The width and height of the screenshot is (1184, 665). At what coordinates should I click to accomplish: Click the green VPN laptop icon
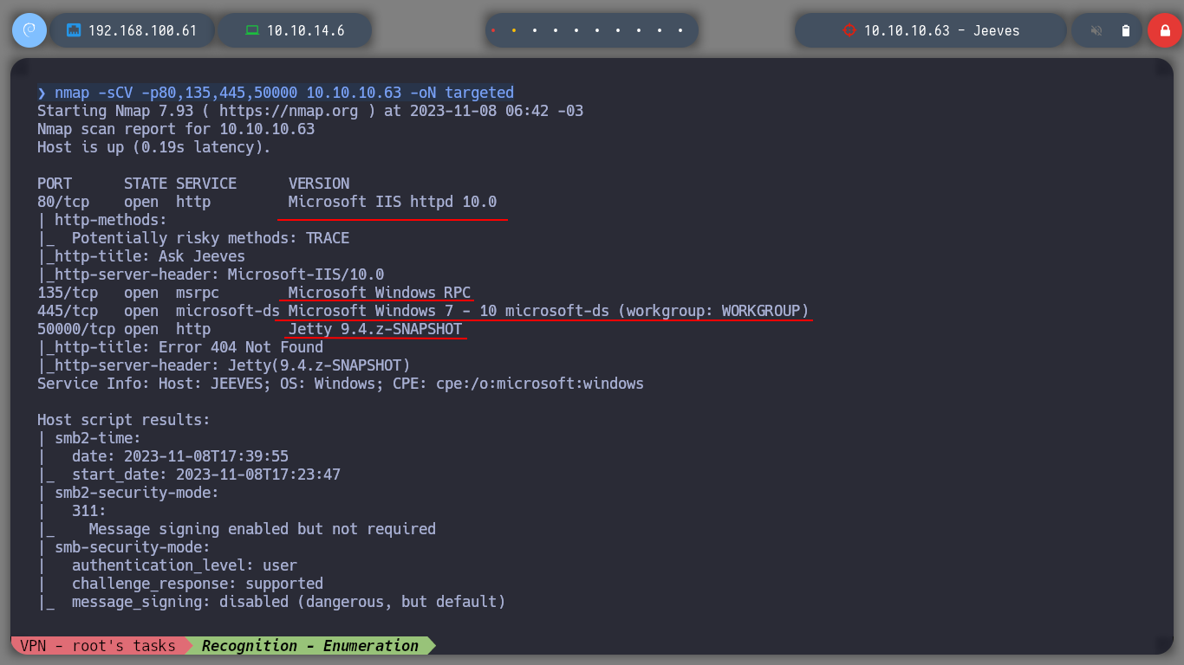coord(252,30)
